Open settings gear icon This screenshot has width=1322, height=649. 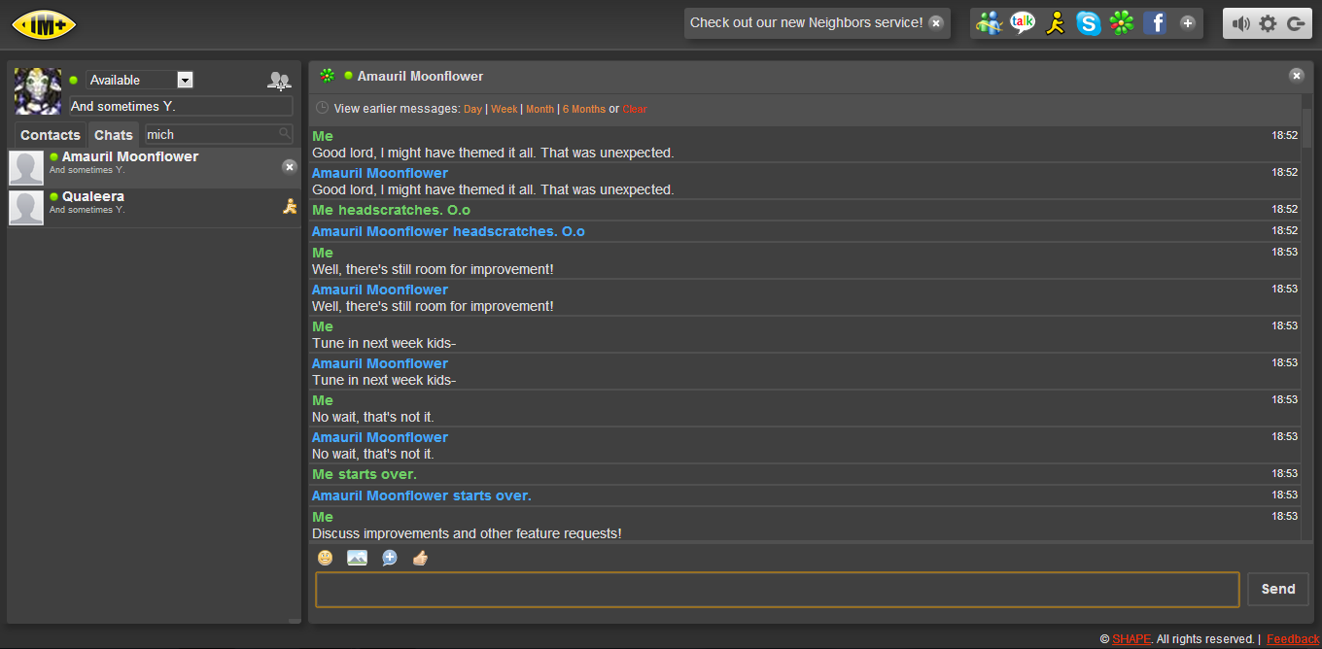point(1268,24)
